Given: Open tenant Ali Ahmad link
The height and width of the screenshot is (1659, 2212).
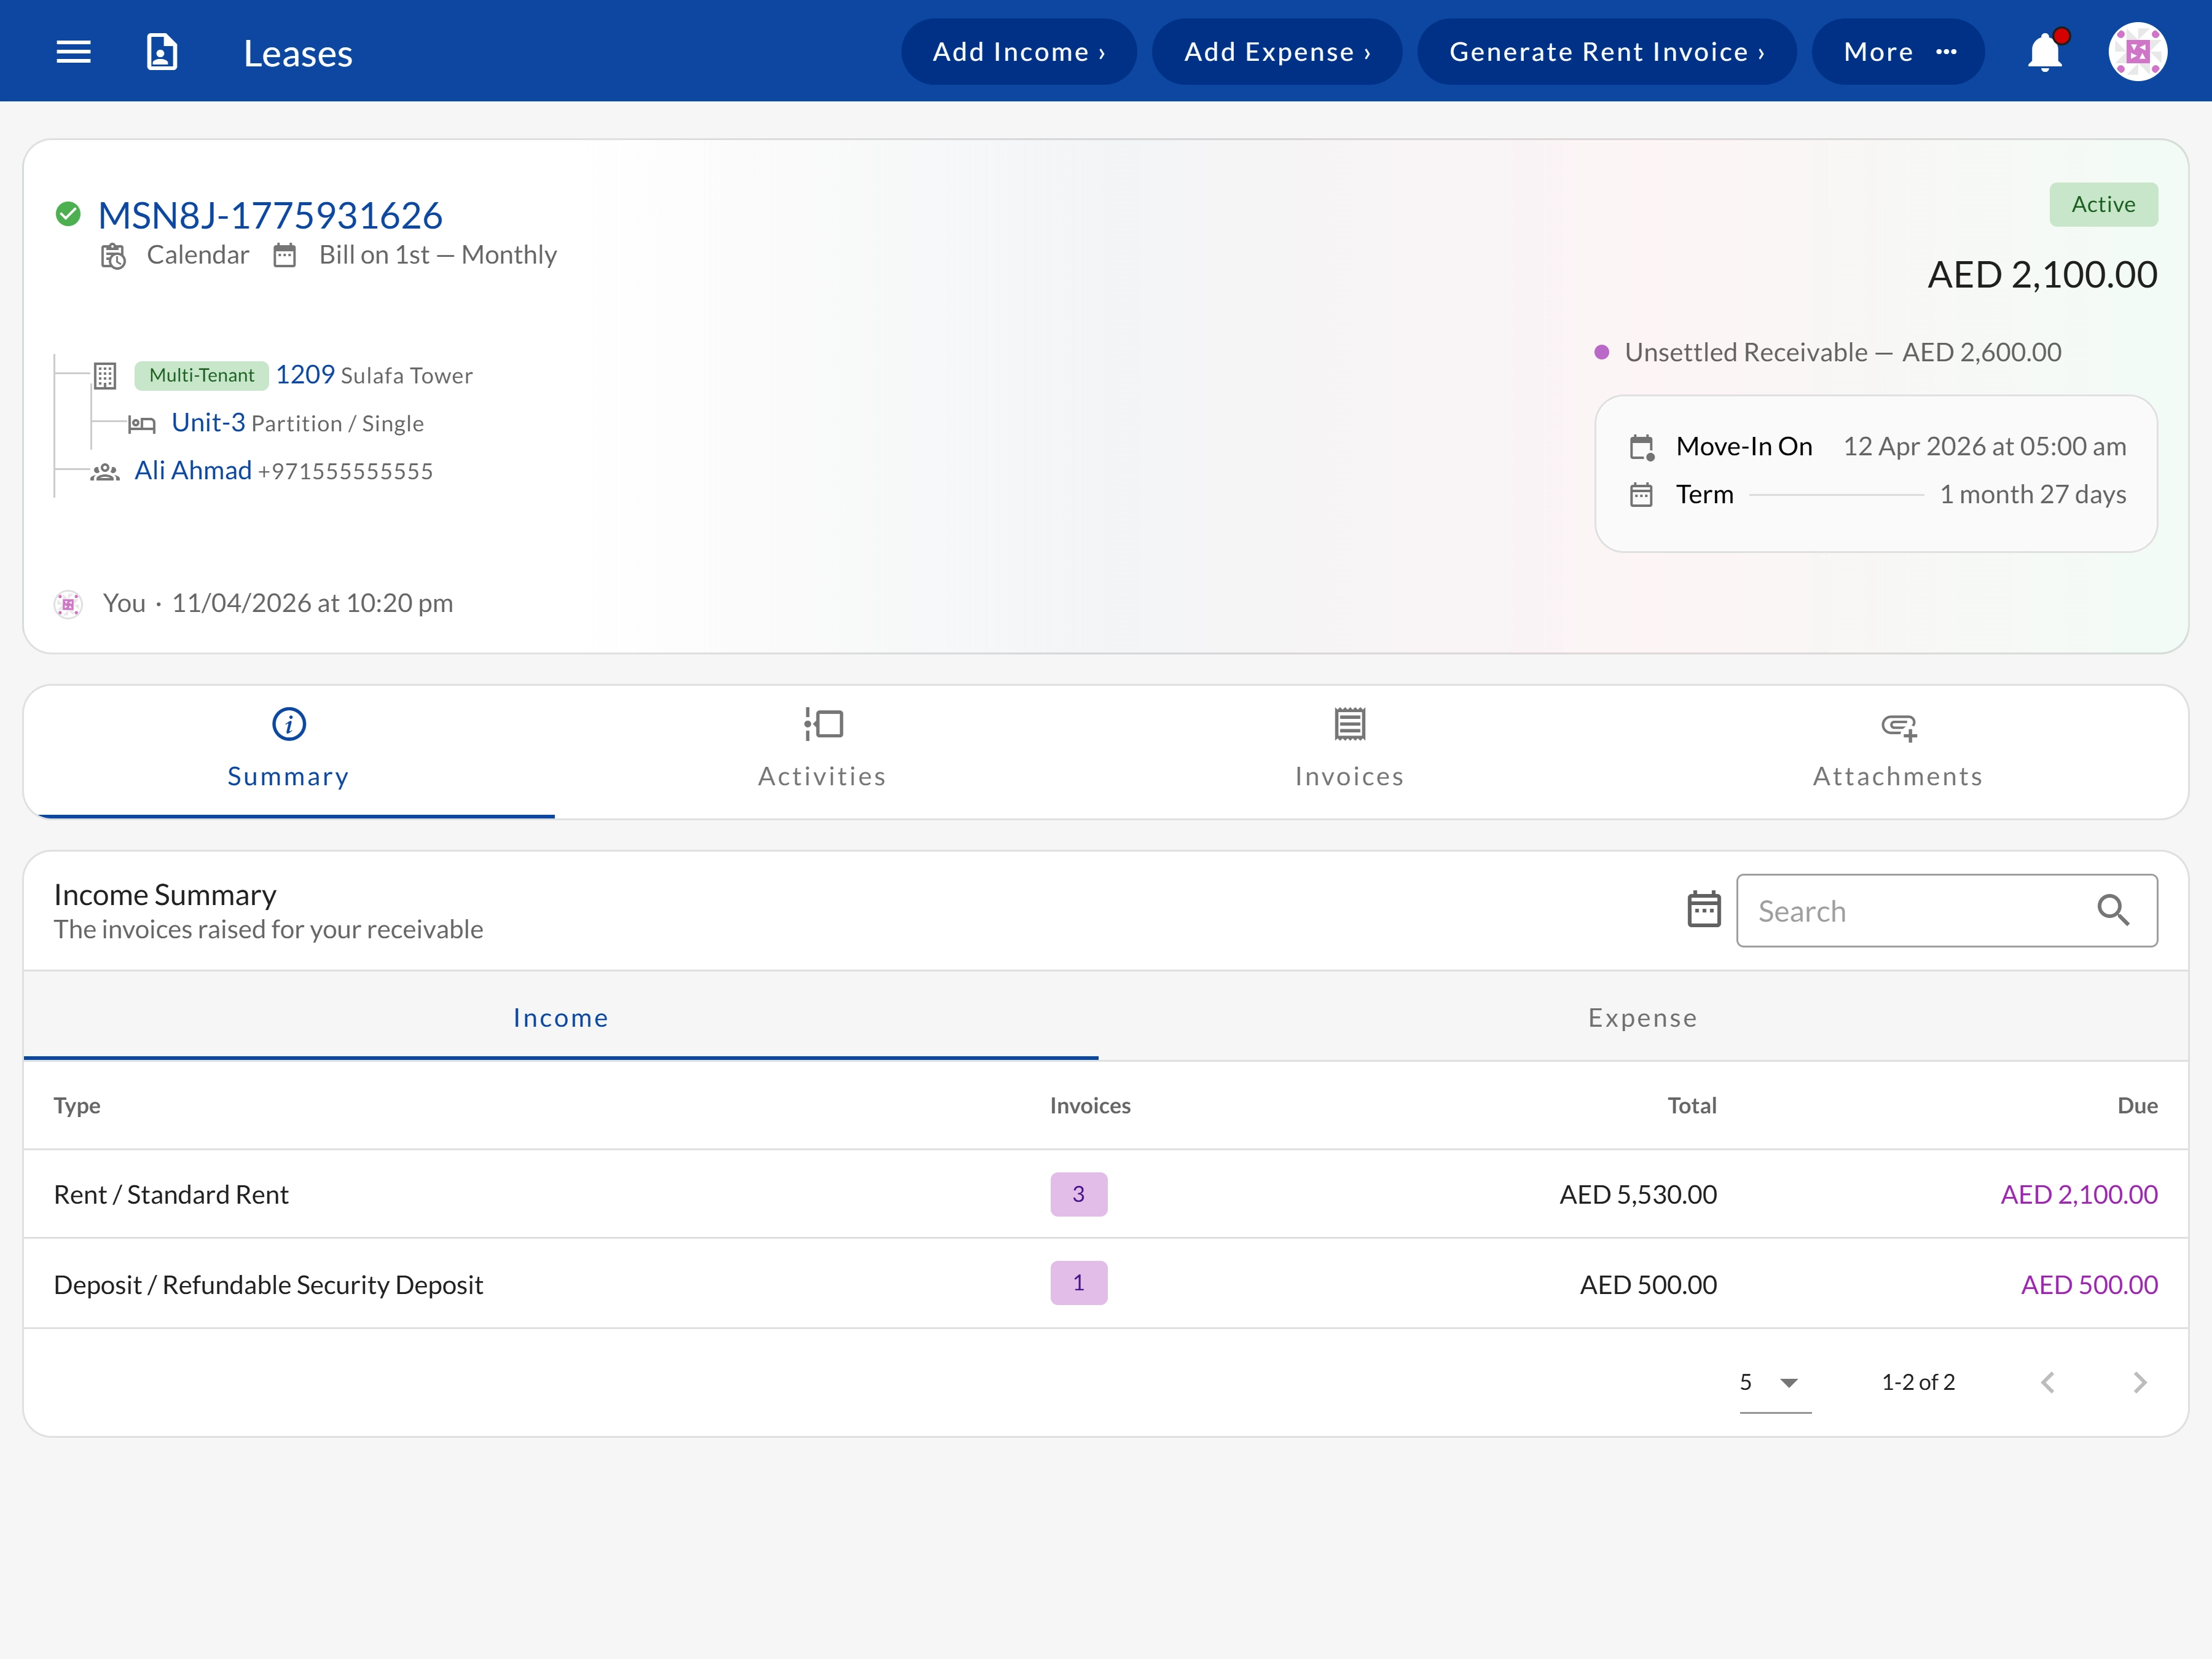Looking at the screenshot, I should tap(193, 471).
